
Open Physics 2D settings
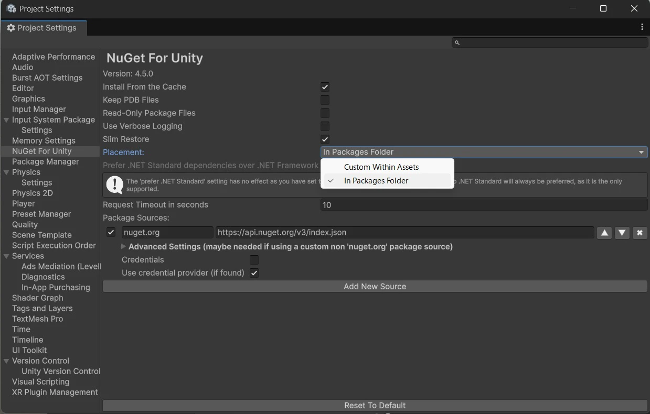click(33, 193)
